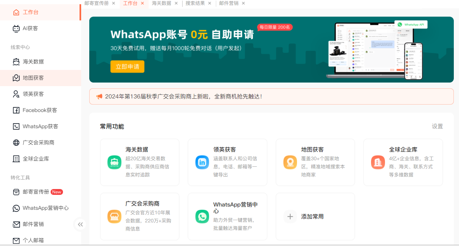Collapse the sidebar with double-chevron button
The height and width of the screenshot is (246, 459).
click(80, 224)
